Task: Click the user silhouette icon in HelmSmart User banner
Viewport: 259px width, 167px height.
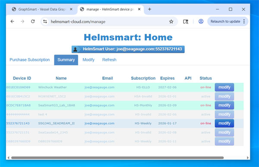Action: coord(75,49)
